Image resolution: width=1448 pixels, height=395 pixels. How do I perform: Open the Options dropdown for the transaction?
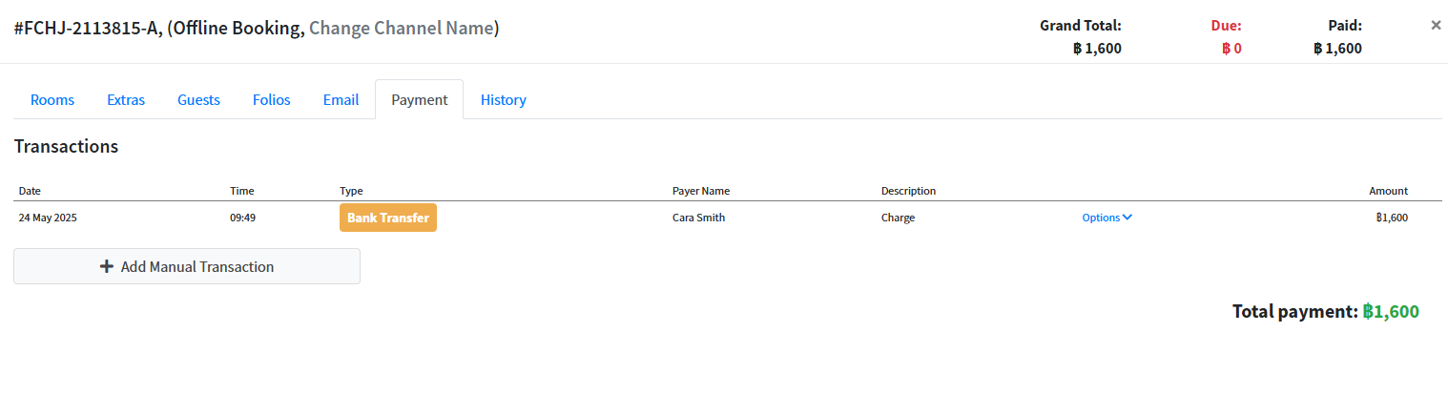tap(1107, 218)
